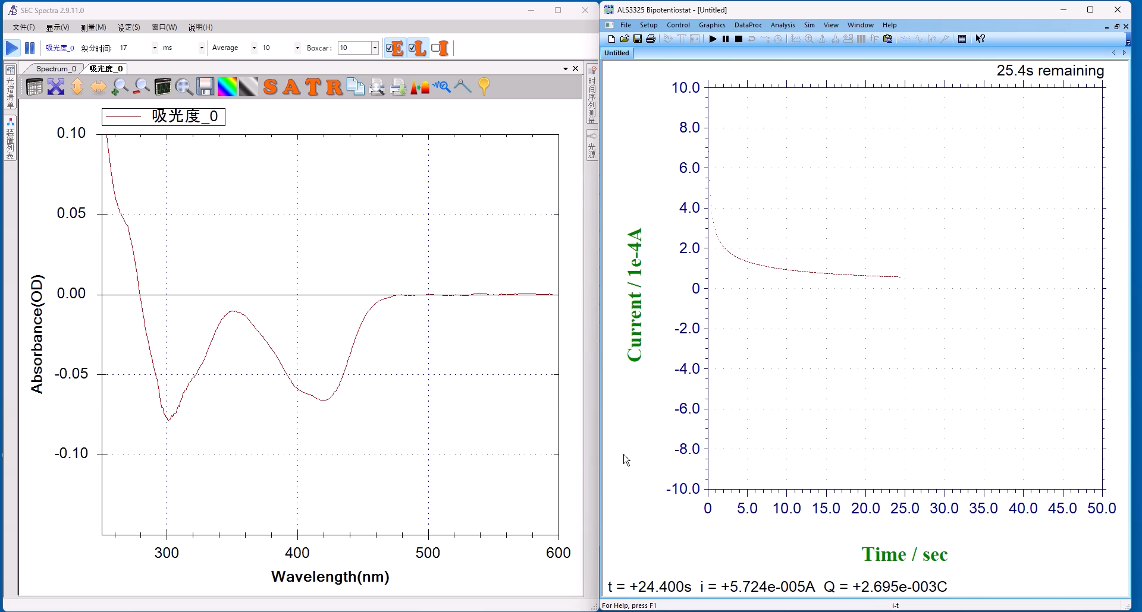The height and width of the screenshot is (612, 1142).
Task: Select zoom out magnifier icon
Action: coord(142,87)
